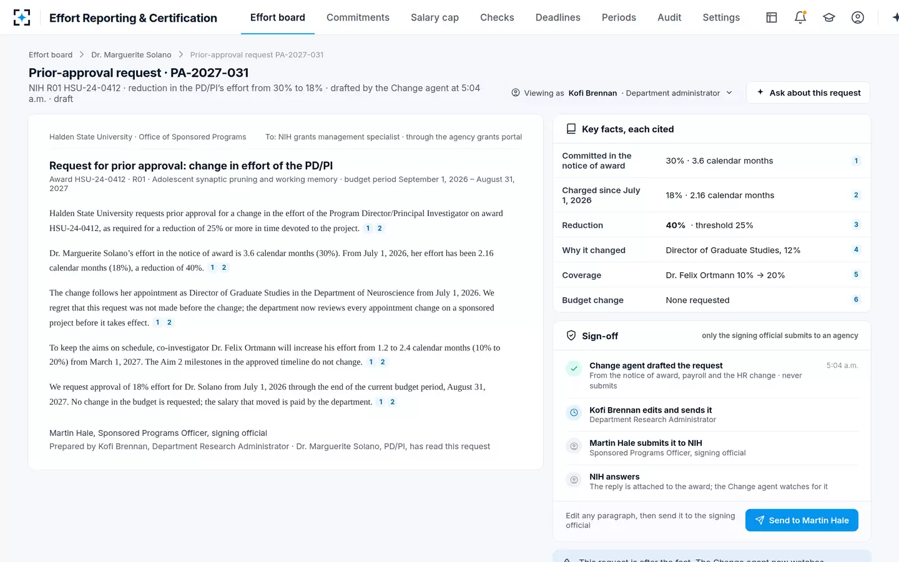Click the Sign-off shield icon
Image resolution: width=899 pixels, height=562 pixels.
point(571,335)
